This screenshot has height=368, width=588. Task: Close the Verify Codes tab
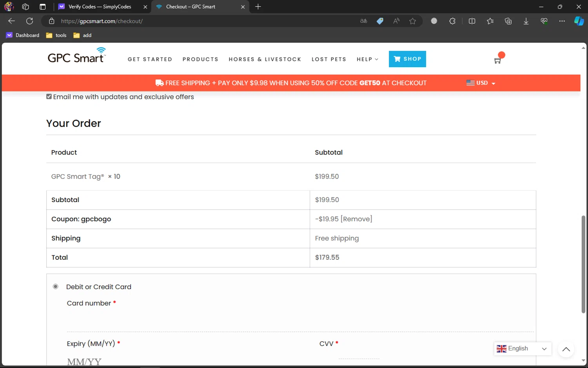145,7
